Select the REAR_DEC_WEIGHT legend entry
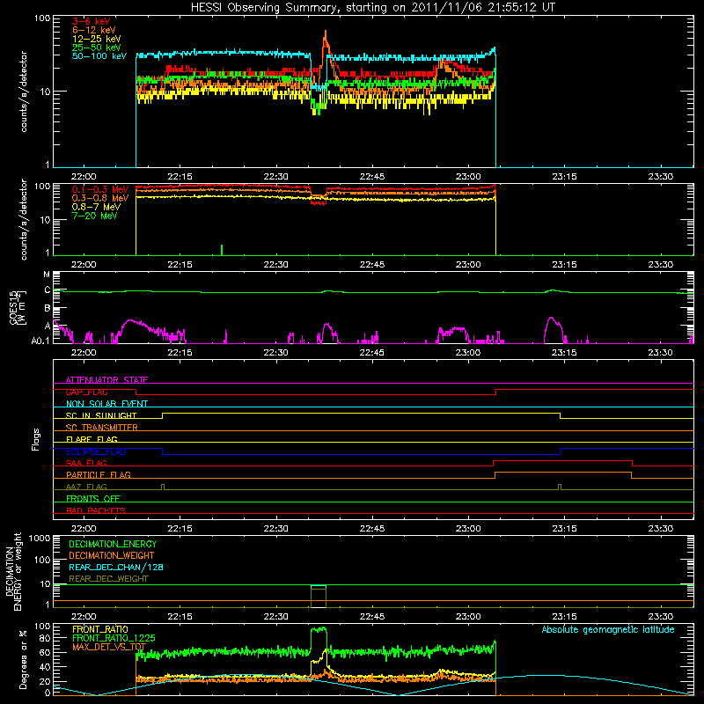 coord(108,579)
